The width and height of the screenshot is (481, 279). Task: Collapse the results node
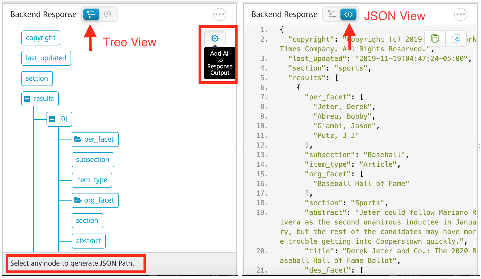pyautogui.click(x=27, y=99)
